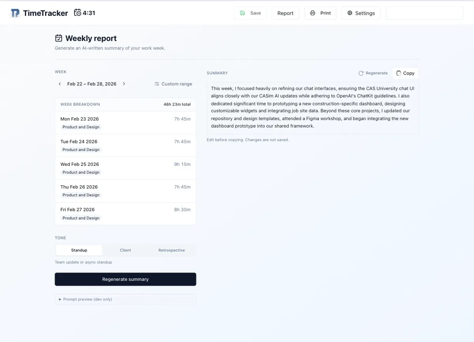This screenshot has height=342, width=474.
Task: Click the Regenerate circular arrow icon
Action: tap(361, 73)
